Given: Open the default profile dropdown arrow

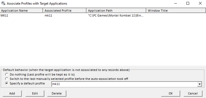Looking at the screenshot, I should click(199, 84).
